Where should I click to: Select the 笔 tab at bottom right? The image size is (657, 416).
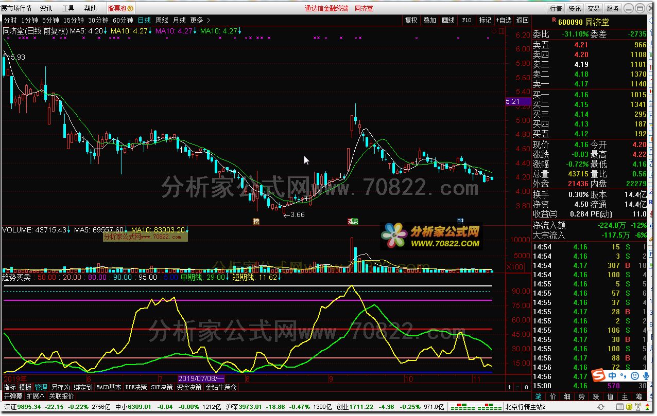coord(539,396)
